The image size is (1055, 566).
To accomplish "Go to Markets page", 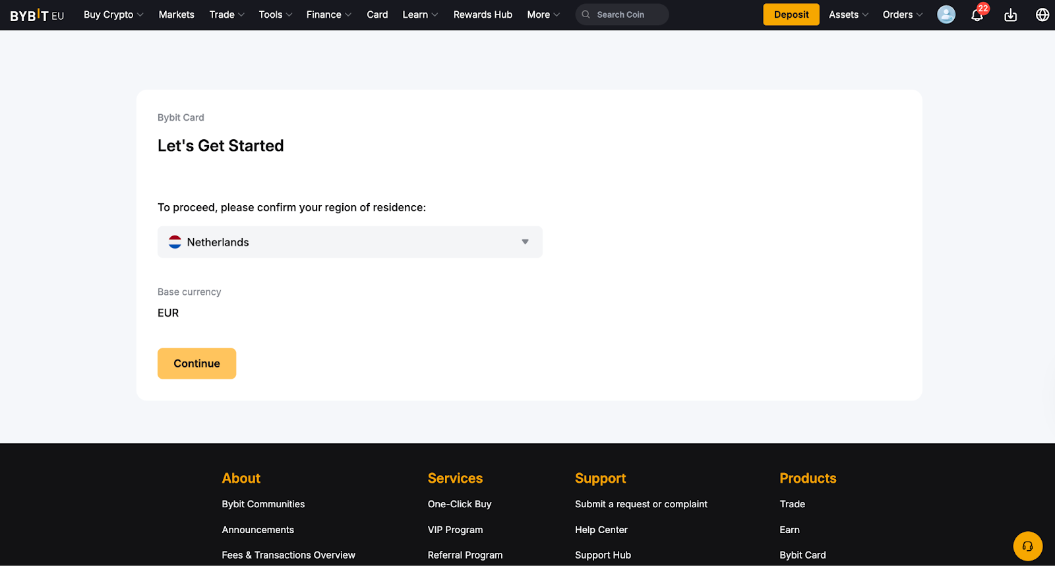I will click(x=177, y=15).
